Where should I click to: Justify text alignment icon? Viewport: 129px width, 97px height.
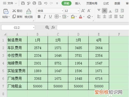pos(116,16)
